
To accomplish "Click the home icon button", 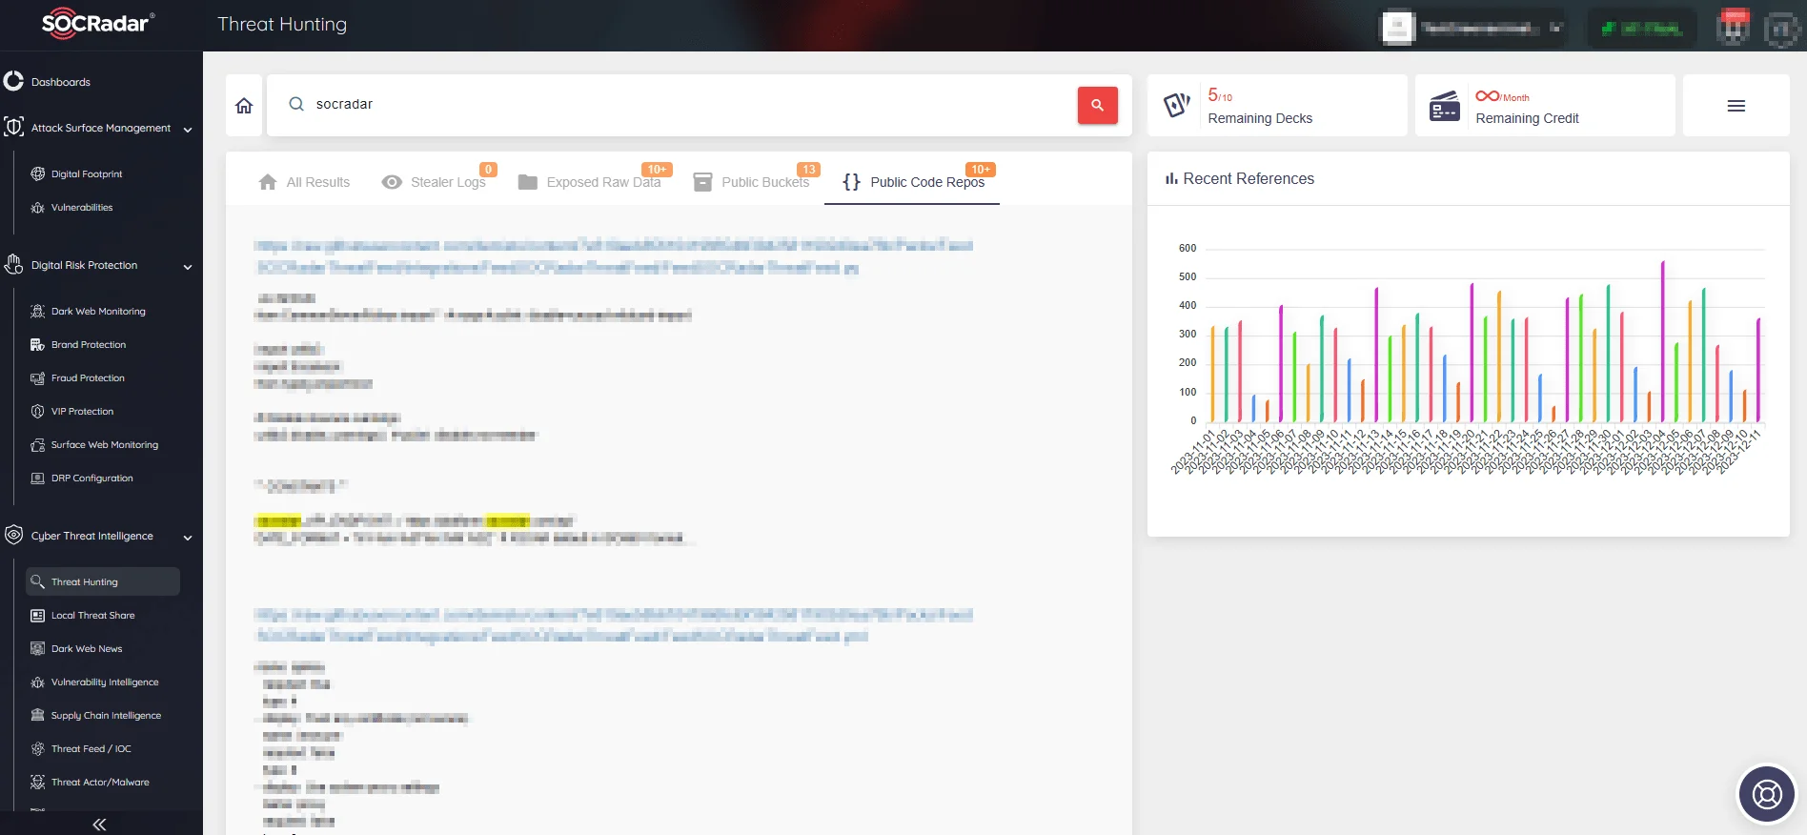I will pyautogui.click(x=244, y=105).
